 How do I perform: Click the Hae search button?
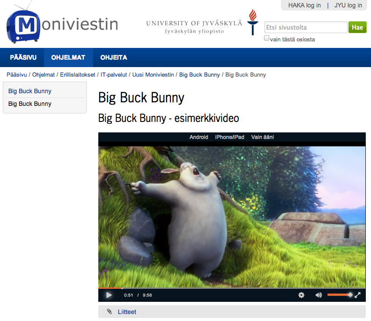pos(357,27)
